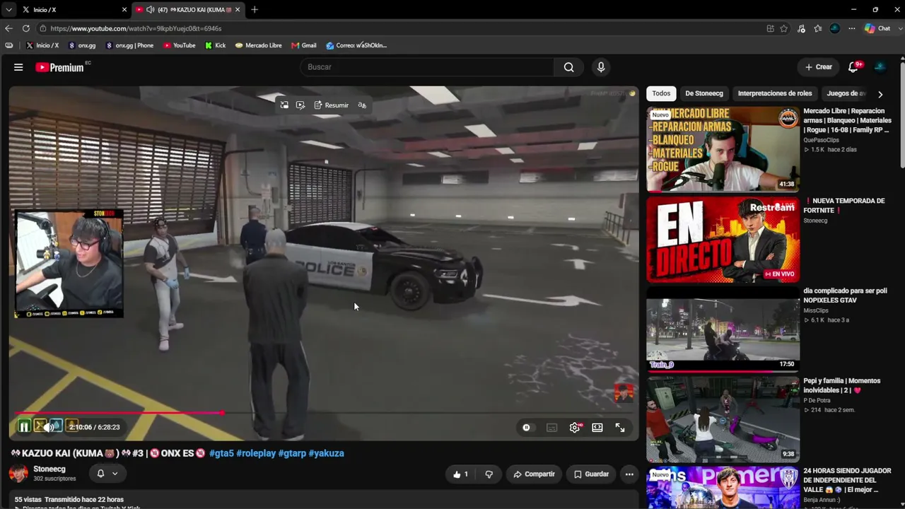The width and height of the screenshot is (905, 509).
Task: Click the #yakuza hashtag link
Action: (x=326, y=453)
